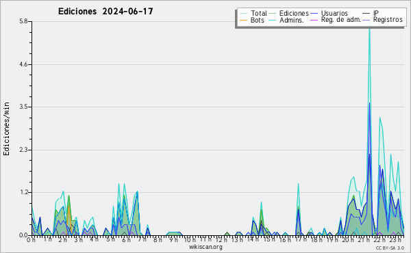
Task: Click the 'Reg. de adm.' legend label
Action: [x=341, y=20]
